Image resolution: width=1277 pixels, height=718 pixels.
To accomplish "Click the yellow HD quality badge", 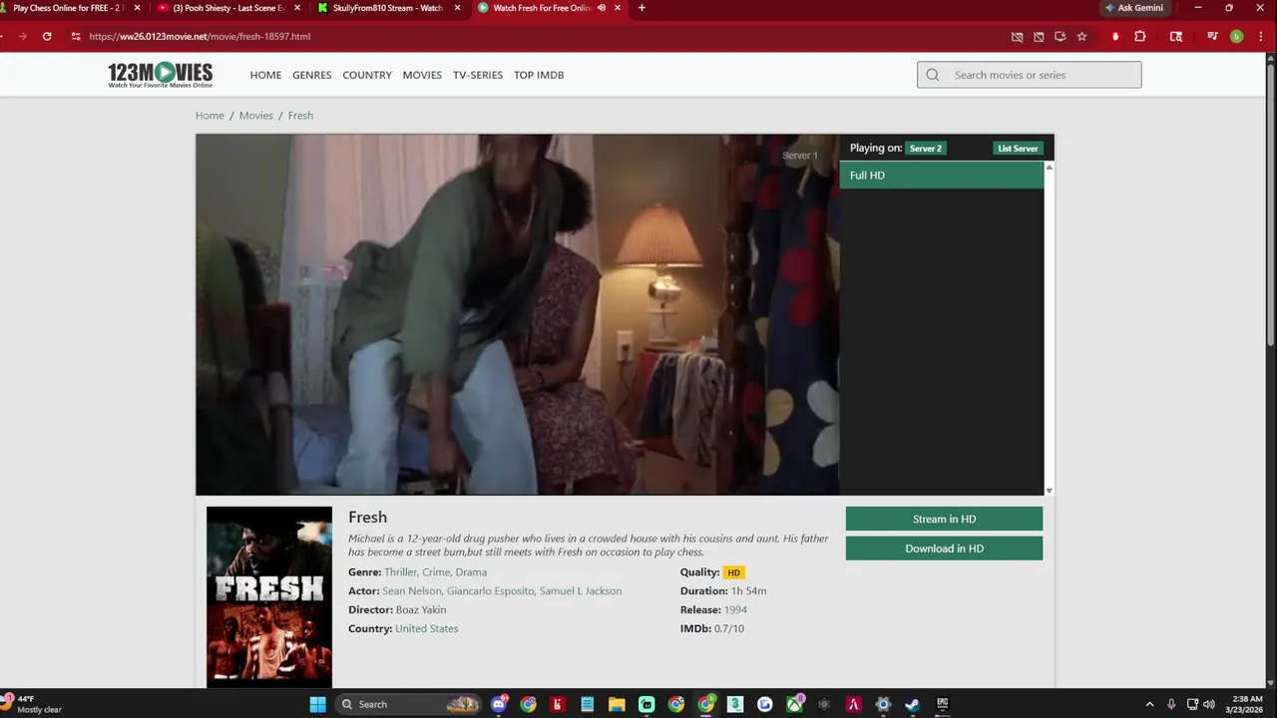I will (733, 572).
